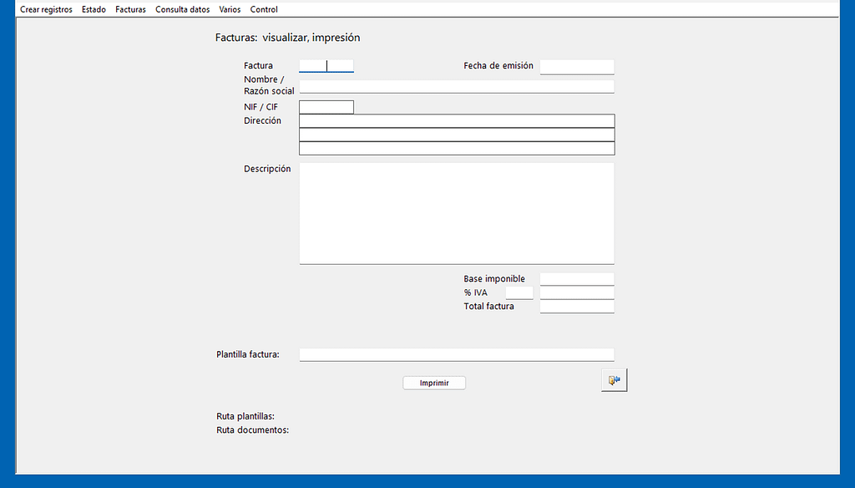Click the third Dirección line

[456, 149]
